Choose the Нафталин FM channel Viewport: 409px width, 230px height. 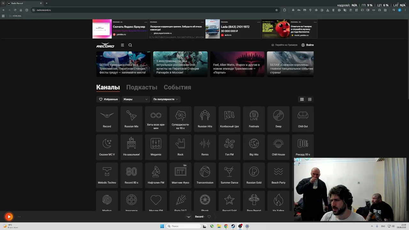[x=156, y=175]
